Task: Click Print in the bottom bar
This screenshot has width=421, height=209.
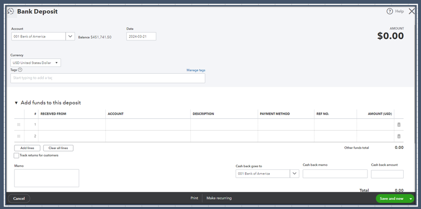Action: coord(194,198)
